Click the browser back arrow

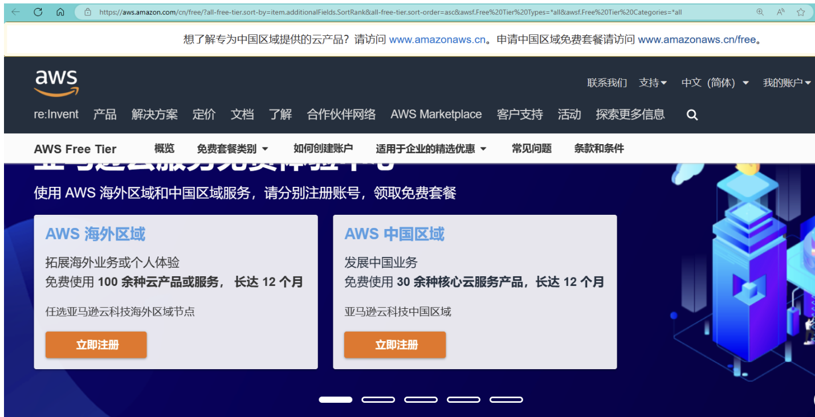tap(15, 12)
